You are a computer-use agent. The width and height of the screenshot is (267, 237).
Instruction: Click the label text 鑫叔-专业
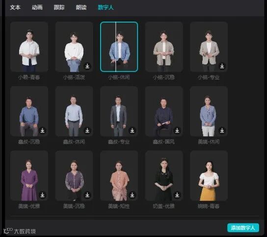coord(119,142)
